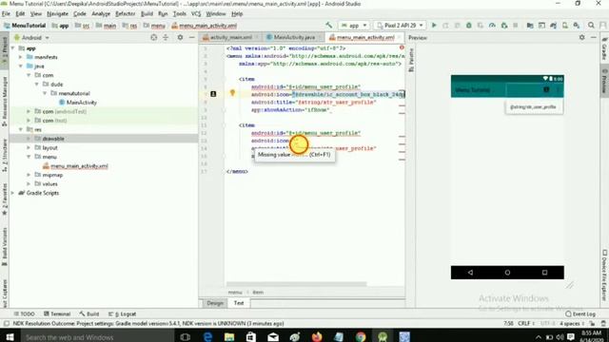Click the overflow menu dots in preview app bar
The image size is (609, 342).
click(559, 89)
